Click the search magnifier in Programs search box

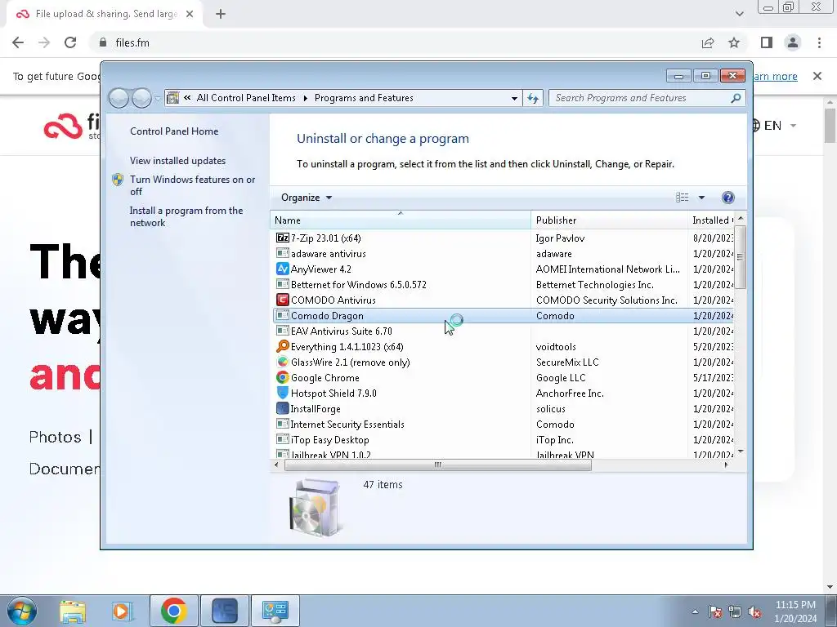coord(736,98)
